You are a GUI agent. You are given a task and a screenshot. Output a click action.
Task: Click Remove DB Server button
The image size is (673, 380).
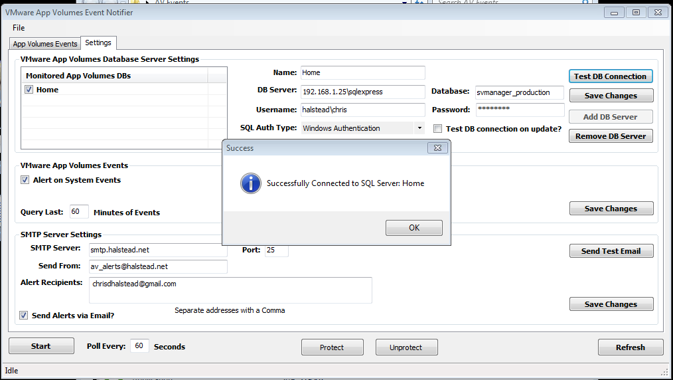click(611, 136)
